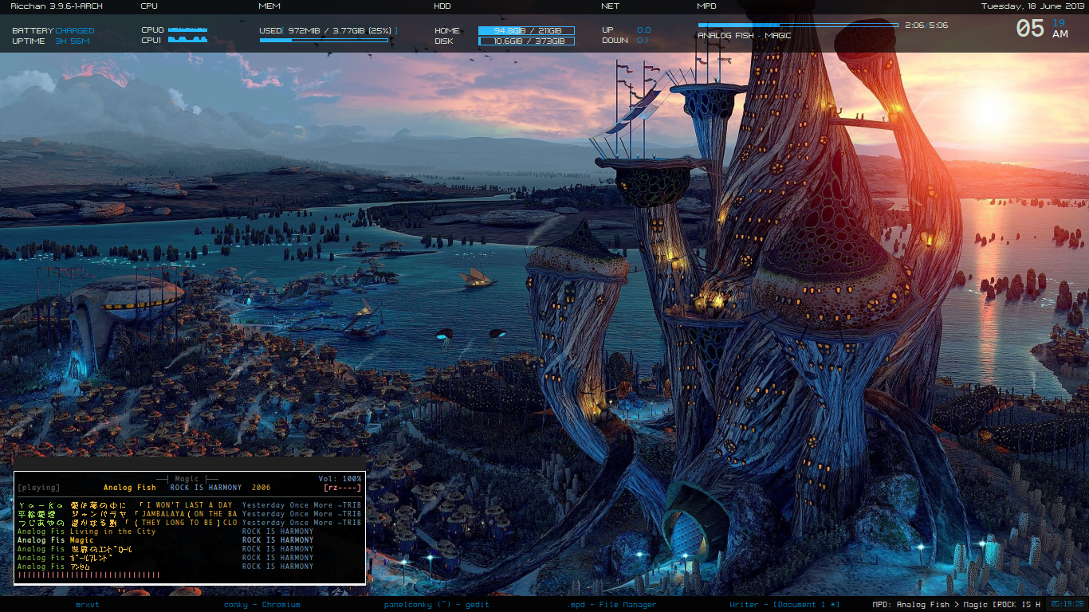Click ROCK IS HARMONY in Living in the City row
The height and width of the screenshot is (612, 1089).
coord(278,532)
